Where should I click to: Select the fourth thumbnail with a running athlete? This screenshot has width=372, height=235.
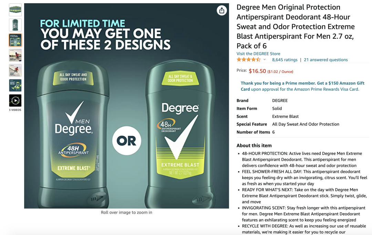pyautogui.click(x=15, y=55)
